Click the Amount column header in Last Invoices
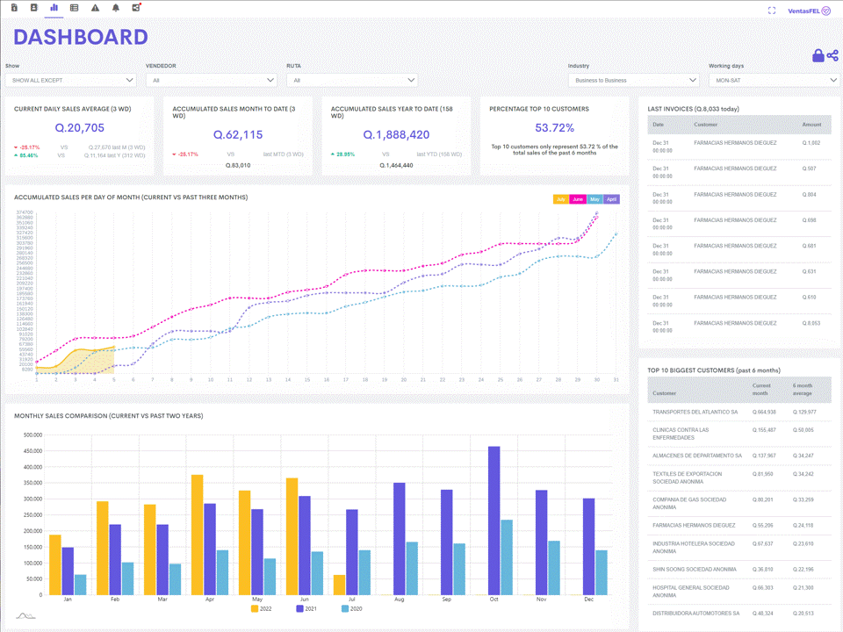The height and width of the screenshot is (632, 843). point(811,125)
